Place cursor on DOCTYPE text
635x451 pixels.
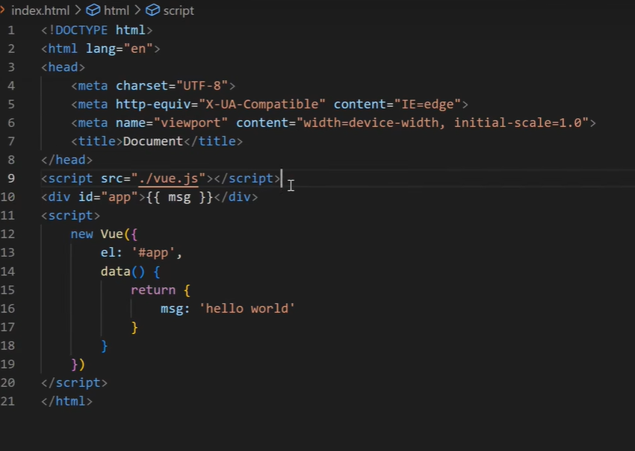click(81, 31)
